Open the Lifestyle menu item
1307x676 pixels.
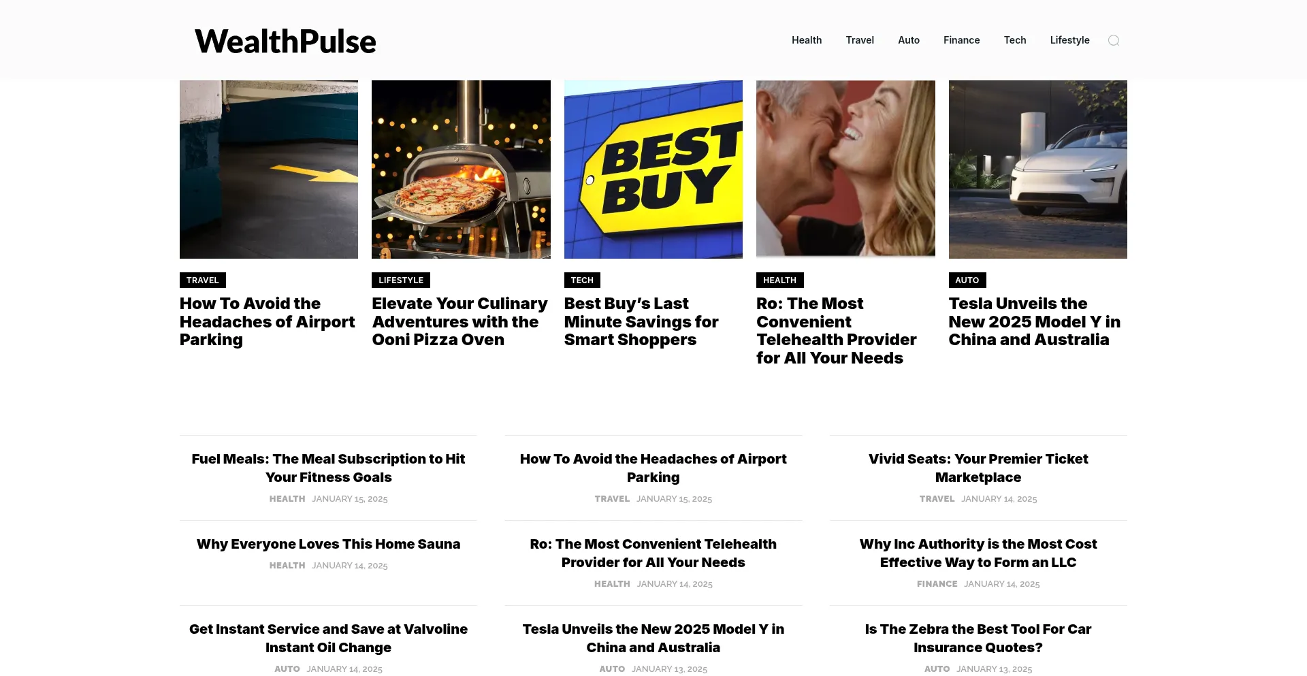1069,40
